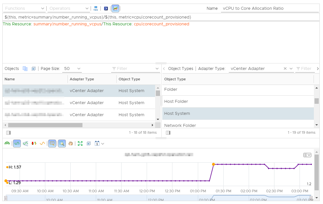Toggle the data point tooltip button
The height and width of the screenshot is (204, 323).
(52, 143)
